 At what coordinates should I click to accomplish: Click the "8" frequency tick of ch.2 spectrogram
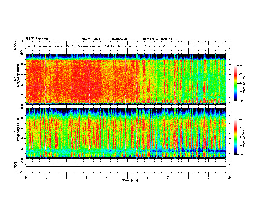coord(23,118)
